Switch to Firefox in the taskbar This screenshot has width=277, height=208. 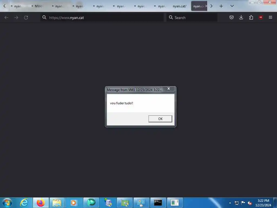click(x=41, y=203)
